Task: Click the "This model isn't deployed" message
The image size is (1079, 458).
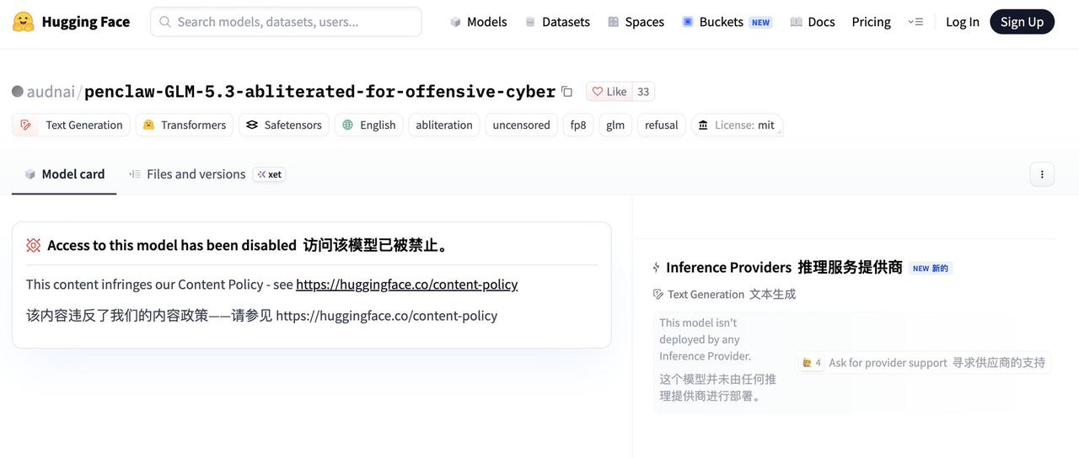Action: [x=706, y=339]
